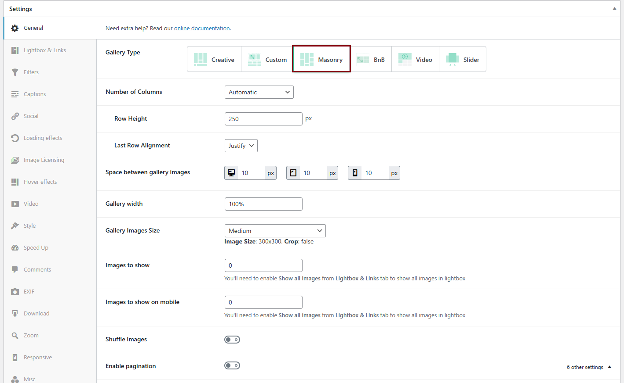Select the Masonry gallery type button
Viewport: 624px width, 383px height.
(x=321, y=59)
